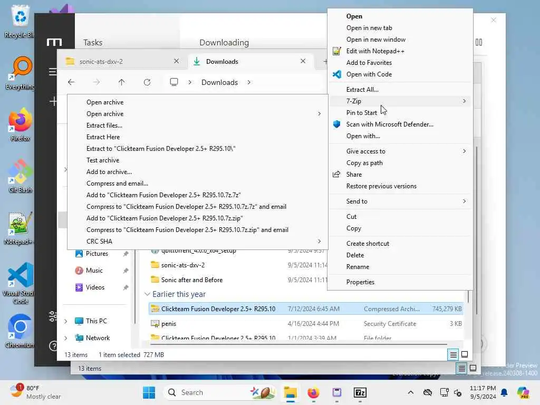
Task: Click Downloads breadcrumb in address bar
Action: pos(219,82)
